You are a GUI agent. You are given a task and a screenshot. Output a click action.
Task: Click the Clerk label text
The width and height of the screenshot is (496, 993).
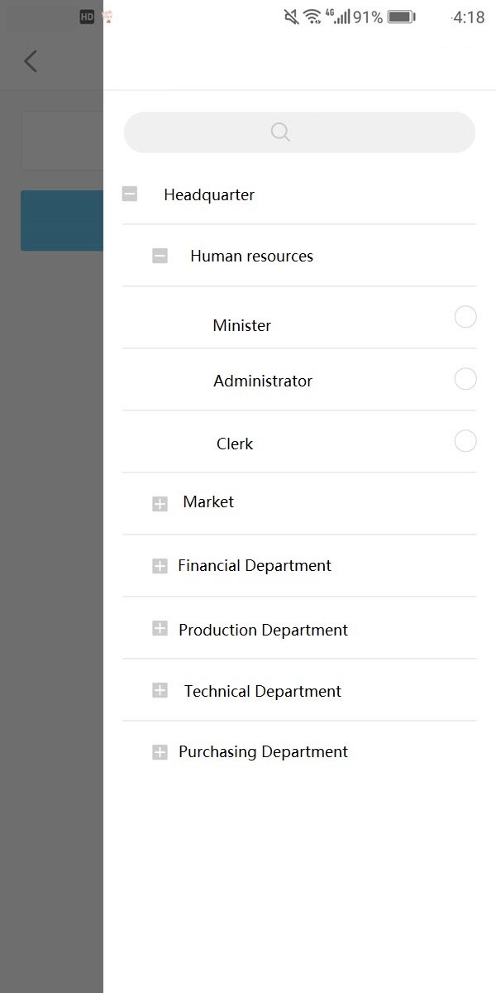tap(235, 444)
